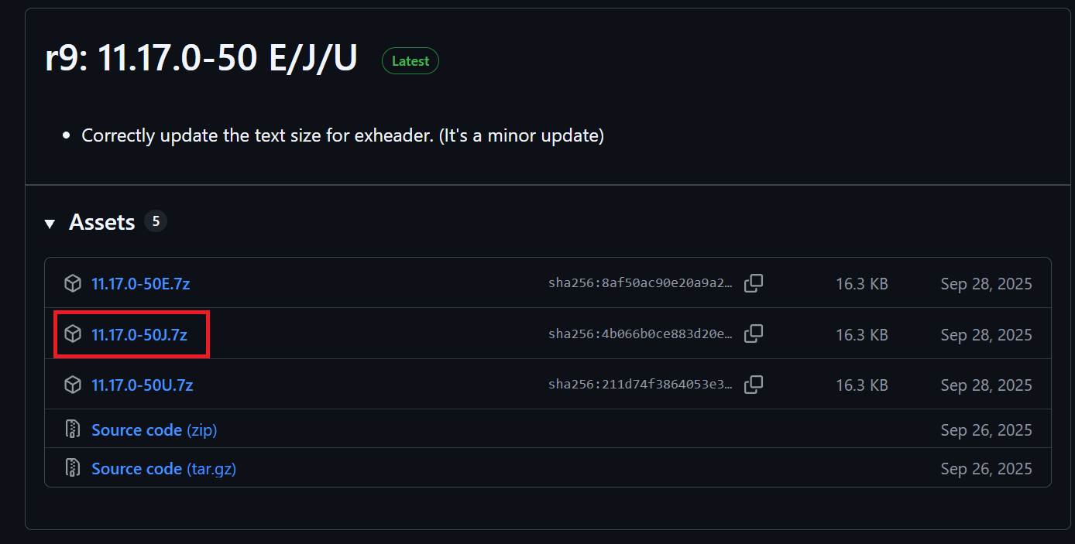The height and width of the screenshot is (544, 1075).
Task: Download the 11.17.0-50E.7z asset
Action: point(140,284)
